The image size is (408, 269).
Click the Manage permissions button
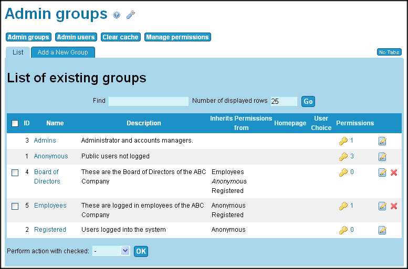tap(177, 37)
